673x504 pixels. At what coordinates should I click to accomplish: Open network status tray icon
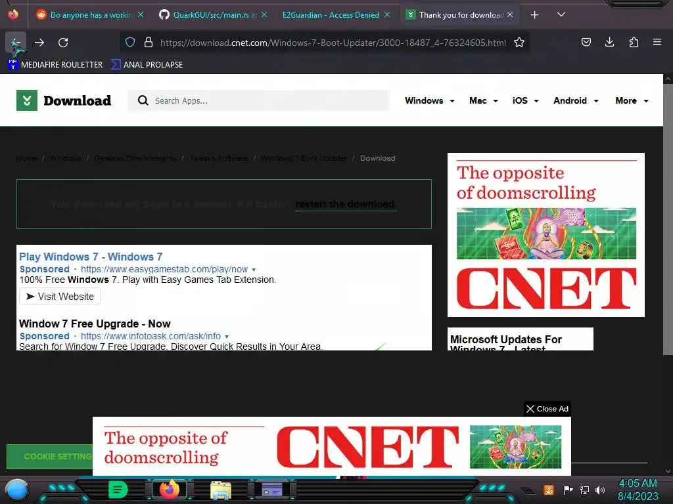click(584, 490)
